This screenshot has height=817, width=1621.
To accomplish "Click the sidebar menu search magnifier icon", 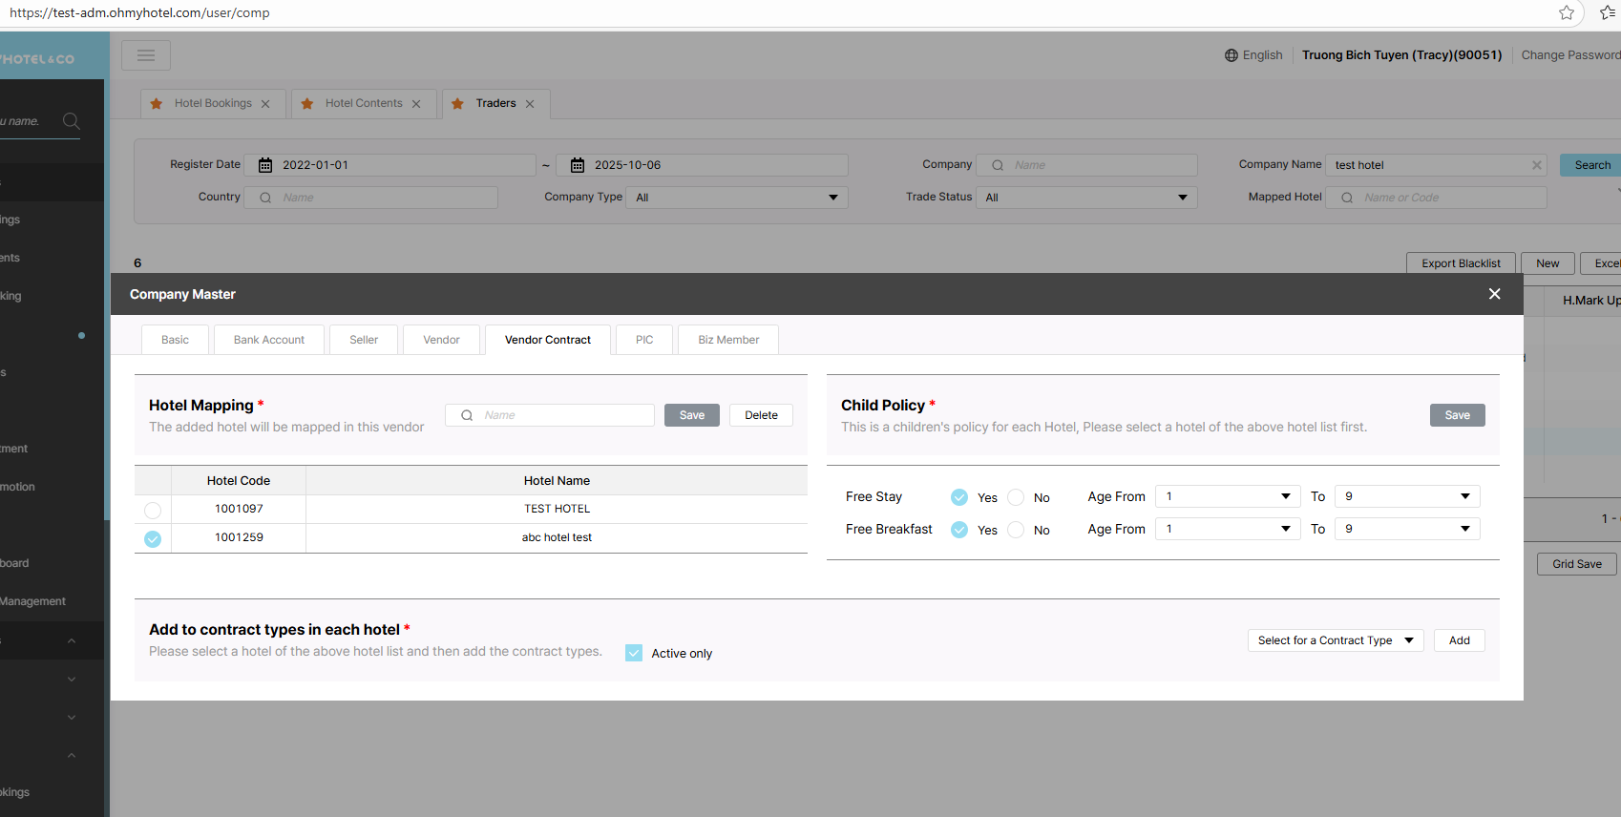I will point(71,121).
